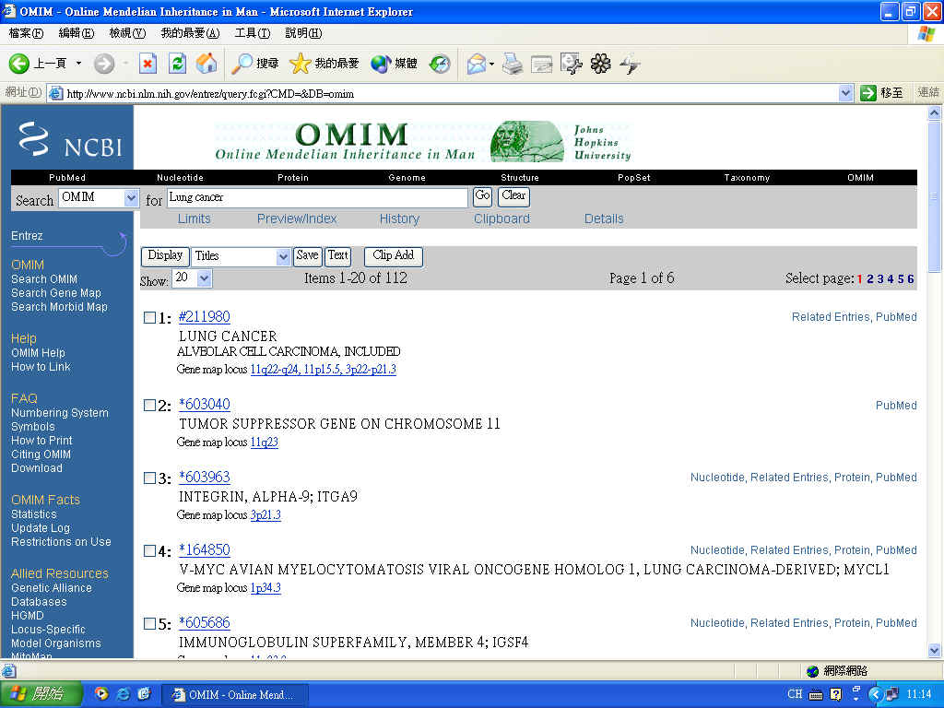Image resolution: width=944 pixels, height=708 pixels.
Task: Open the 檔案(F) menu
Action: [26, 33]
